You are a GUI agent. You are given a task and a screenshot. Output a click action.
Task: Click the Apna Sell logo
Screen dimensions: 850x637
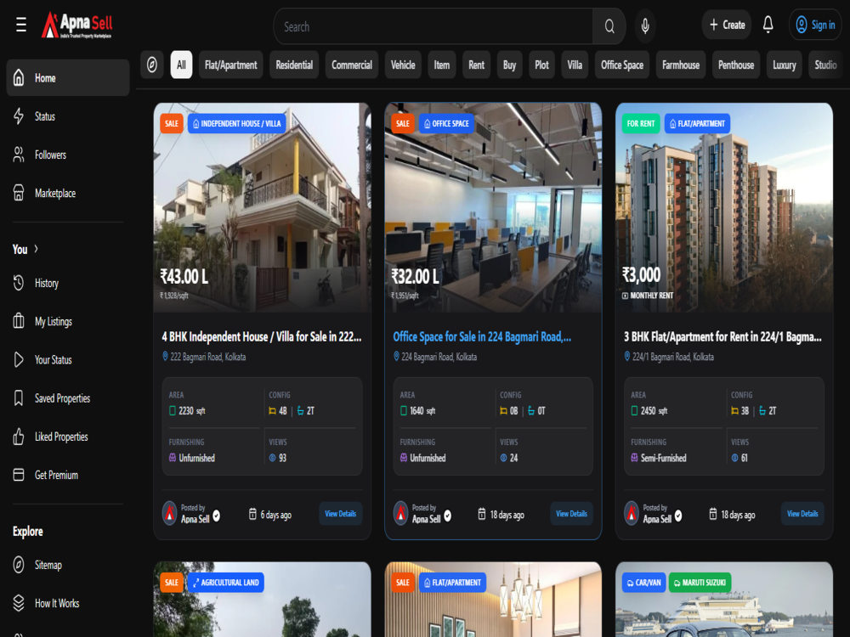(x=77, y=25)
